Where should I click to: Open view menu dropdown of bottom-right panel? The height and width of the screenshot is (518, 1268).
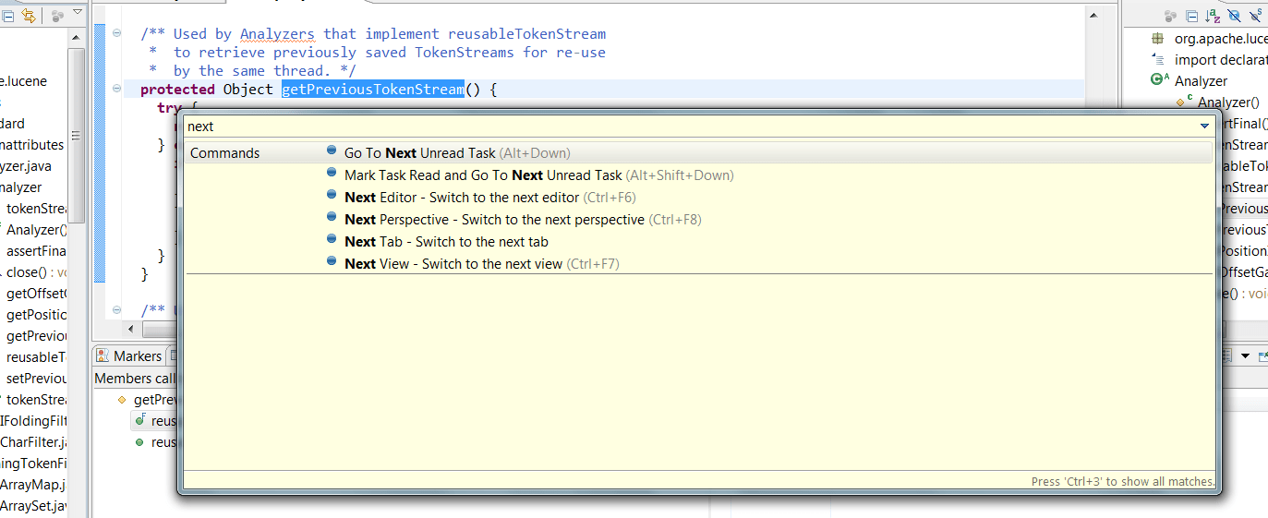[1245, 356]
